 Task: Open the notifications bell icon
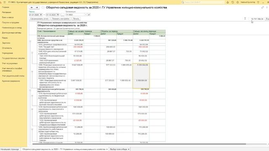click(x=228, y=2)
